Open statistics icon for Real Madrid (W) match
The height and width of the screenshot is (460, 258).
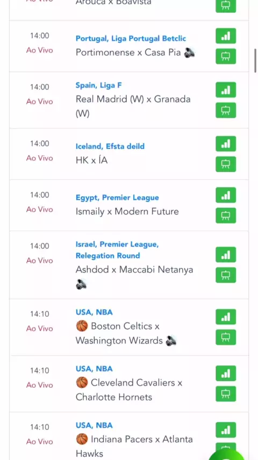pyautogui.click(x=226, y=90)
